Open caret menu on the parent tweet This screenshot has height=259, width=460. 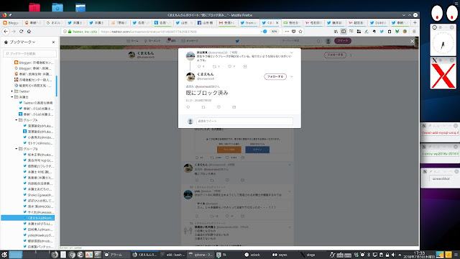coord(292,53)
